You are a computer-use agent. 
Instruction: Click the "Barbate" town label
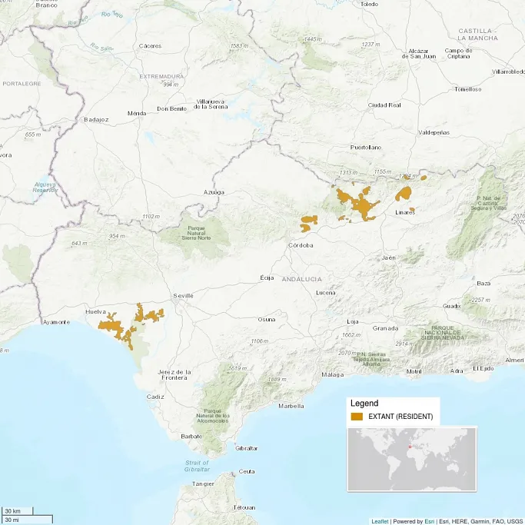click(x=191, y=437)
